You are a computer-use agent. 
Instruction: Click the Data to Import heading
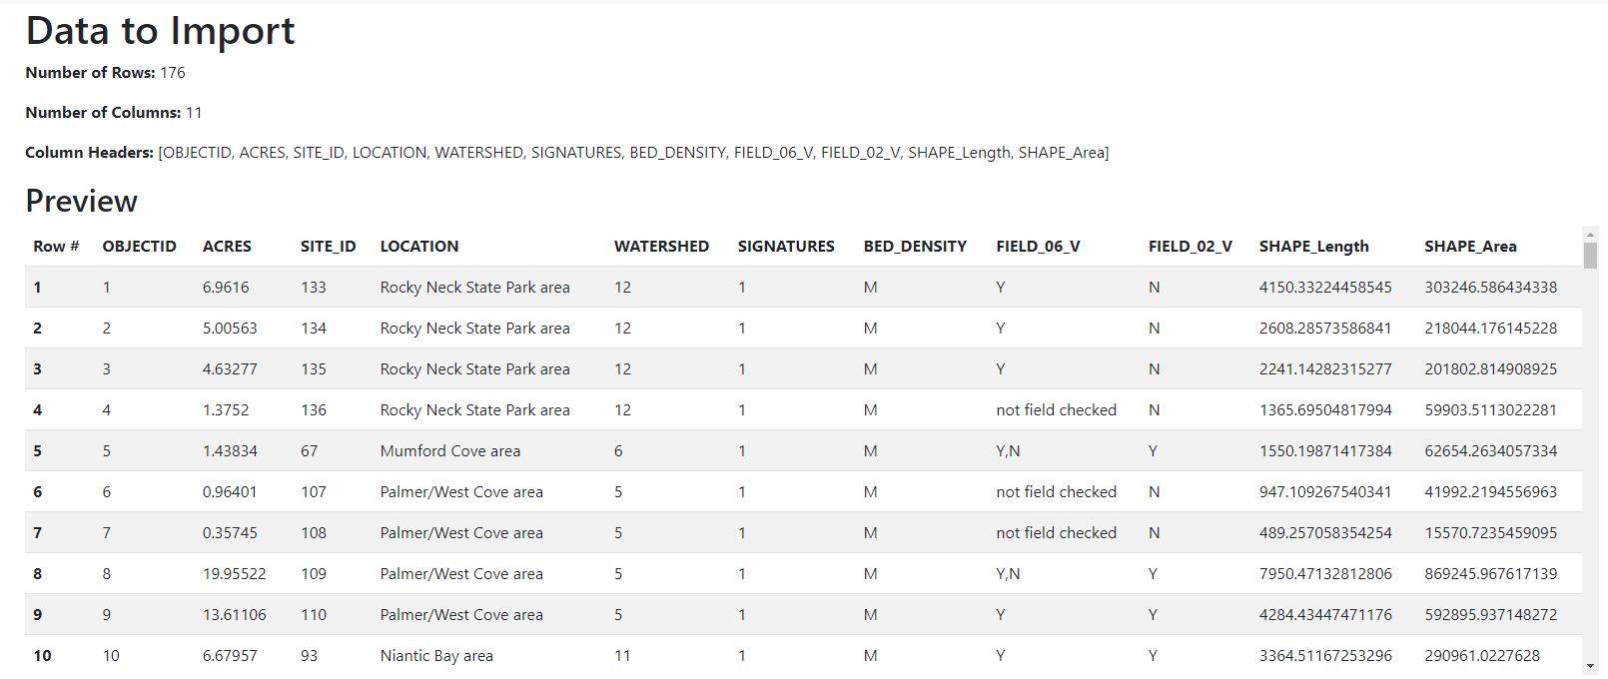[160, 31]
